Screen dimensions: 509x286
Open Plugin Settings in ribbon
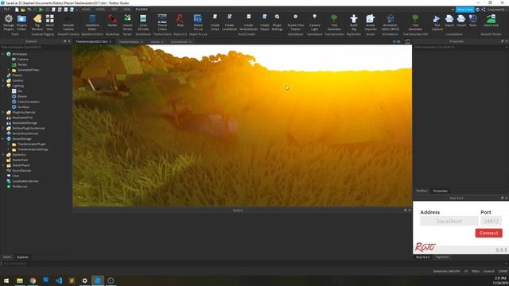(277, 22)
